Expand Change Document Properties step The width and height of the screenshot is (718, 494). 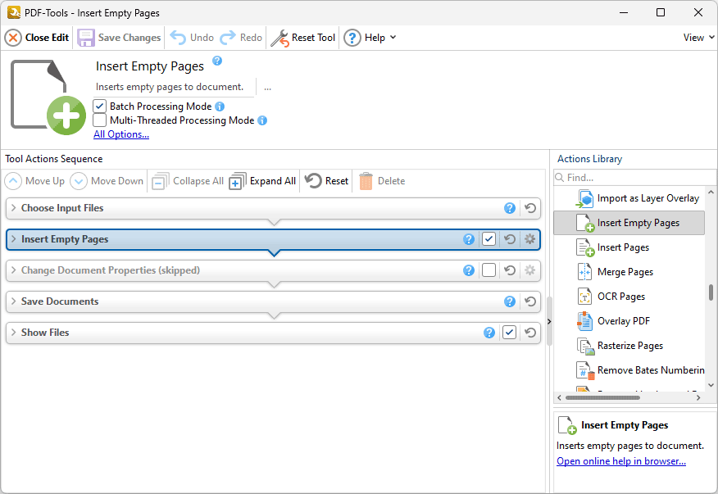coord(14,270)
